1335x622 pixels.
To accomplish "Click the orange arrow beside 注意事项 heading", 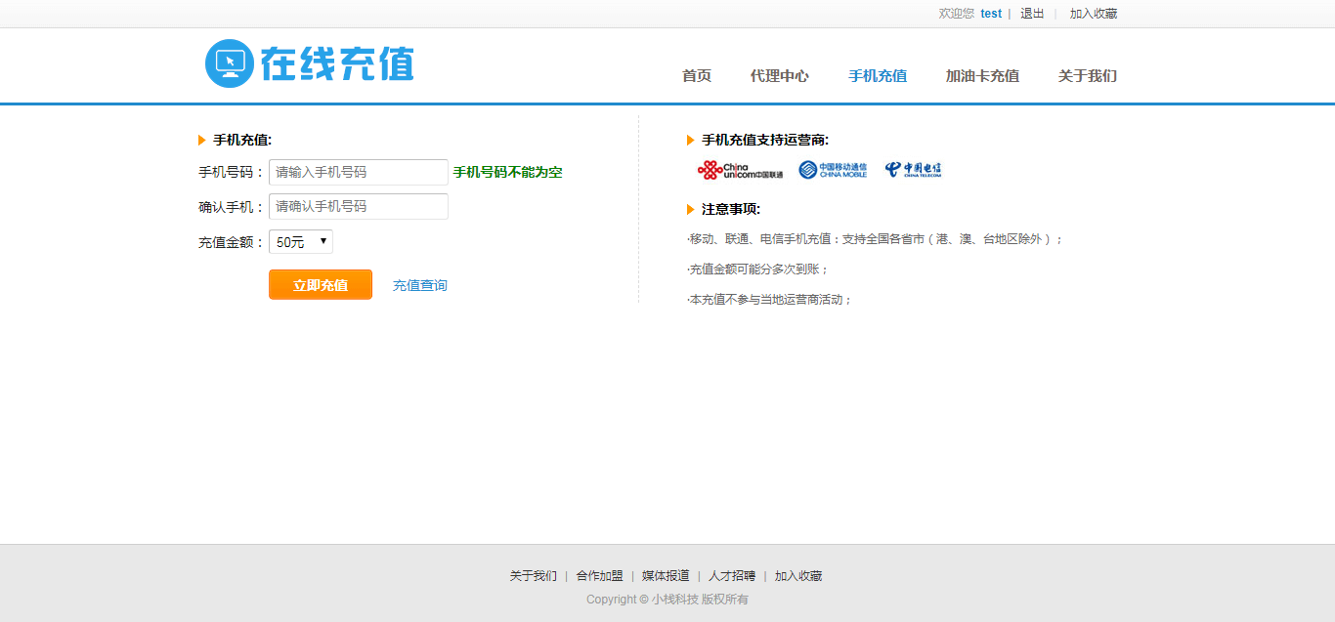I will [x=691, y=209].
